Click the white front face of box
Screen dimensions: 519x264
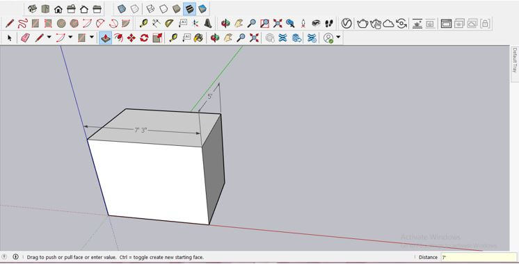pyautogui.click(x=149, y=181)
